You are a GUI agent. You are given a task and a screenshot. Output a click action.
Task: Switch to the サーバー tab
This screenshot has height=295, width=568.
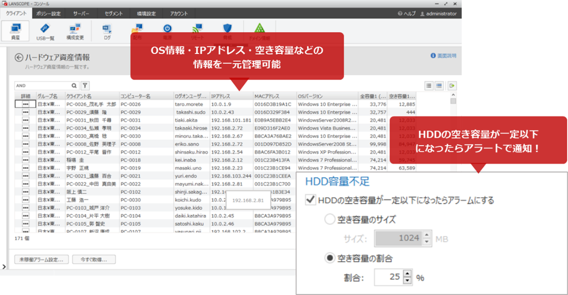81,14
